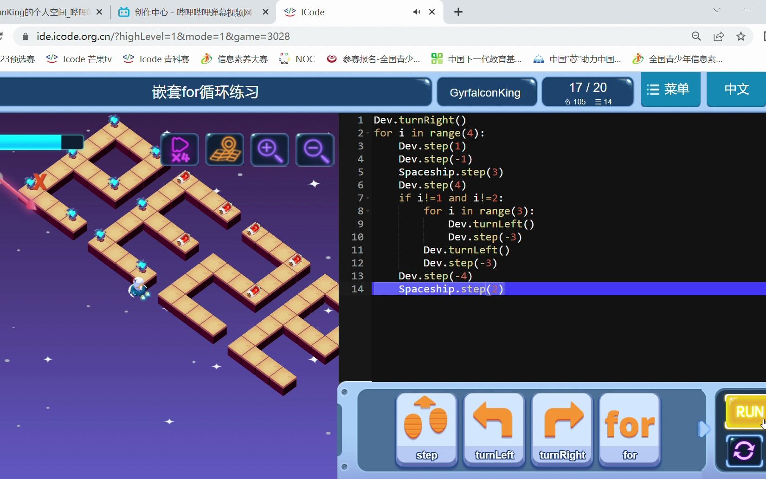The height and width of the screenshot is (479, 766).
Task: Open the 中国下一代教育基 bookmark
Action: point(476,59)
